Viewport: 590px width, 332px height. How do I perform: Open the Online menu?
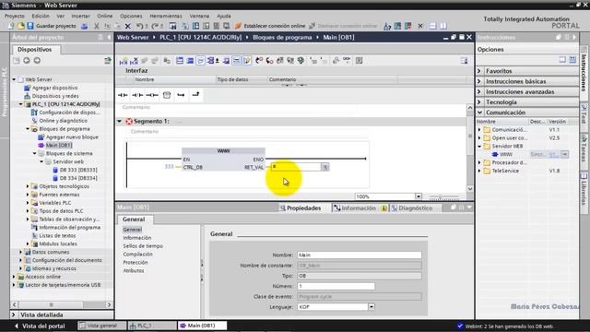pyautogui.click(x=104, y=17)
